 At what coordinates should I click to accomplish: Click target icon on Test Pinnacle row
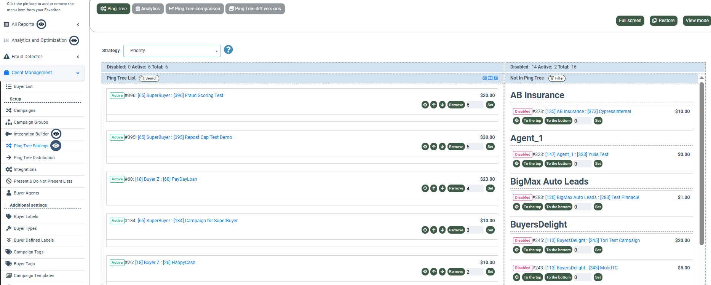[x=516, y=207]
